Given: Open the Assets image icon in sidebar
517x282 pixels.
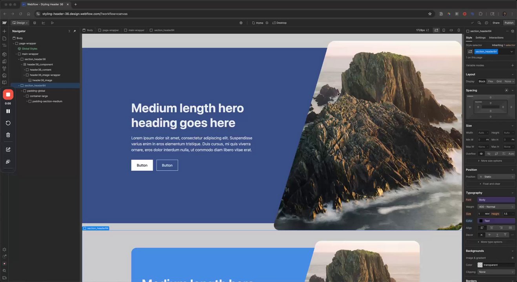Looking at the screenshot, I should point(4,75).
